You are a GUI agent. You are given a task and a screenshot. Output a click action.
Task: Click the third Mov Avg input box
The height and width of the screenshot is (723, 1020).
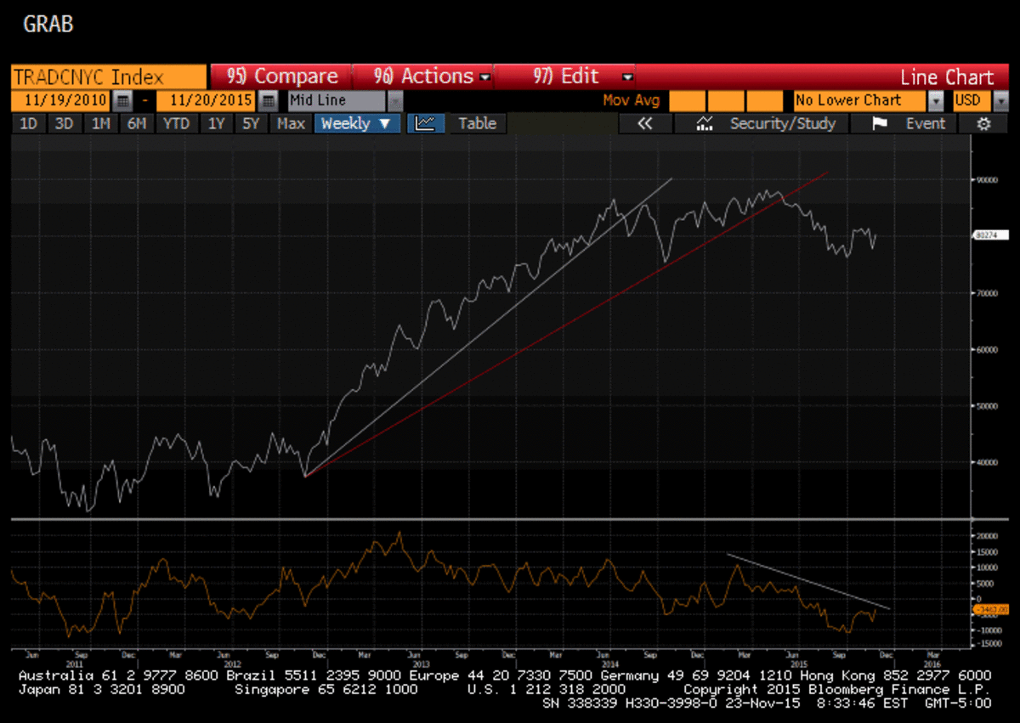763,100
